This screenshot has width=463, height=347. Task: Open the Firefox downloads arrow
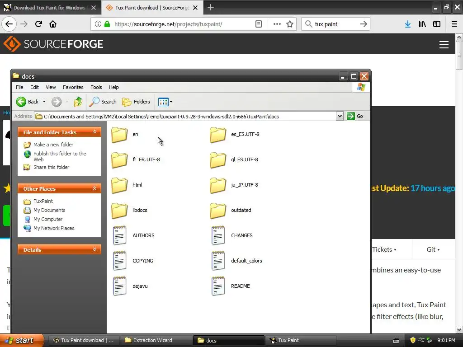click(x=408, y=24)
